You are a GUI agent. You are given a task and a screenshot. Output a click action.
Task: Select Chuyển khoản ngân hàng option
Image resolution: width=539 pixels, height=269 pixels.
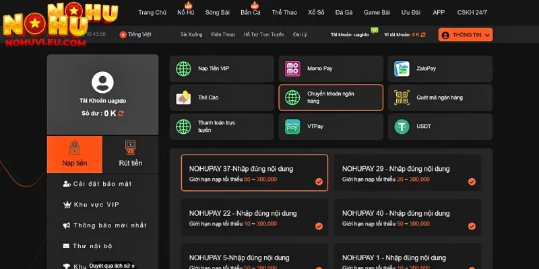point(331,98)
